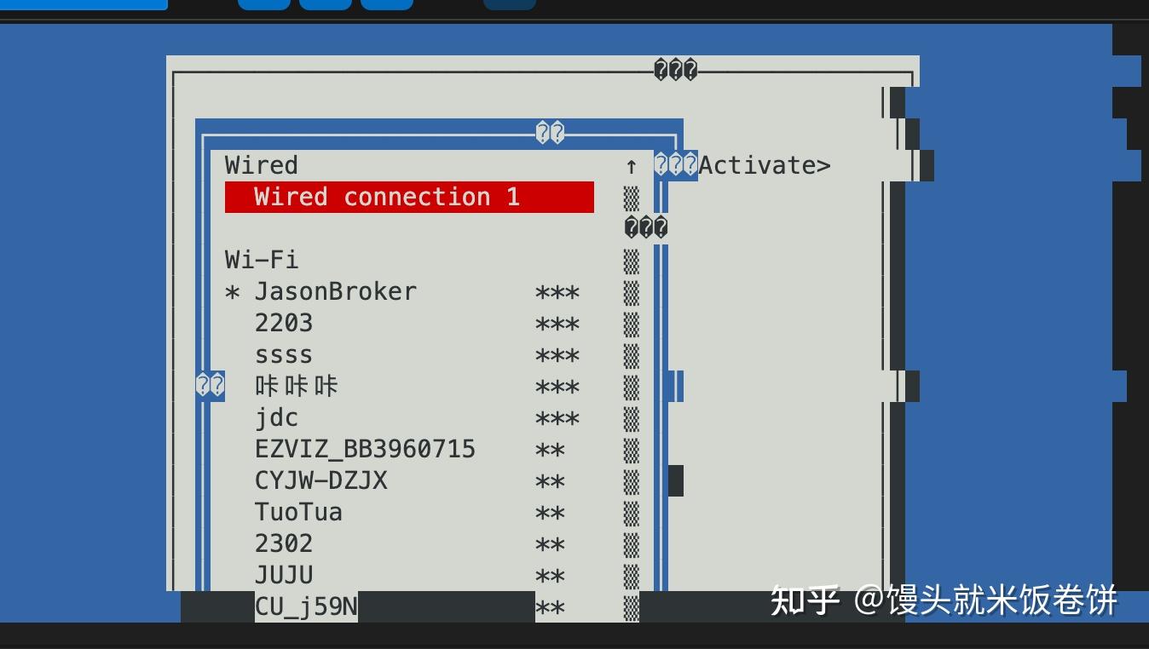Click the active asterisk marker beside JasonBroker
Screen dimensions: 1149x649
[232, 293]
